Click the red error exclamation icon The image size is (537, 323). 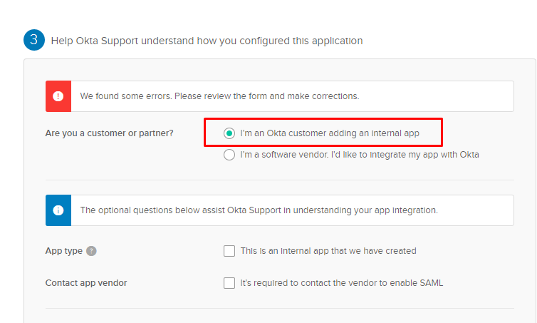point(57,96)
